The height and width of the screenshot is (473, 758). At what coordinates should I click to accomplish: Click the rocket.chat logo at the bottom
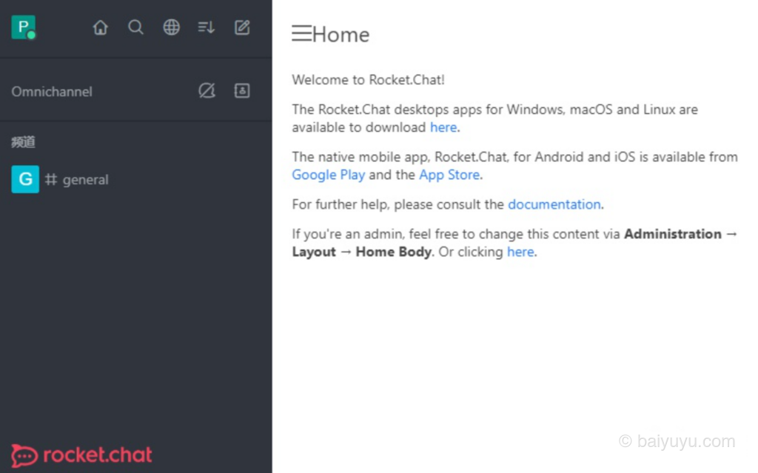click(x=81, y=454)
